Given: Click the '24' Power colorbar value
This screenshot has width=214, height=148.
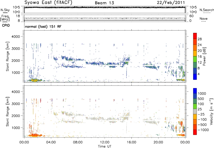Looking at the screenshot, I should tap(200, 45).
